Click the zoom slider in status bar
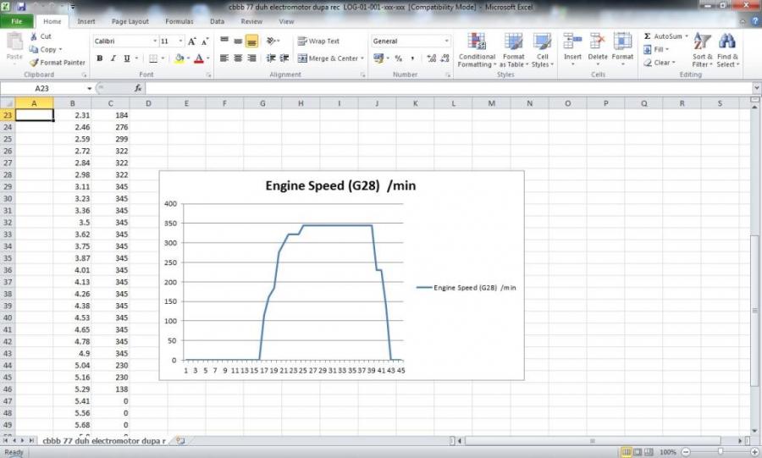Viewport: 762px width, 458px height. pos(720,452)
